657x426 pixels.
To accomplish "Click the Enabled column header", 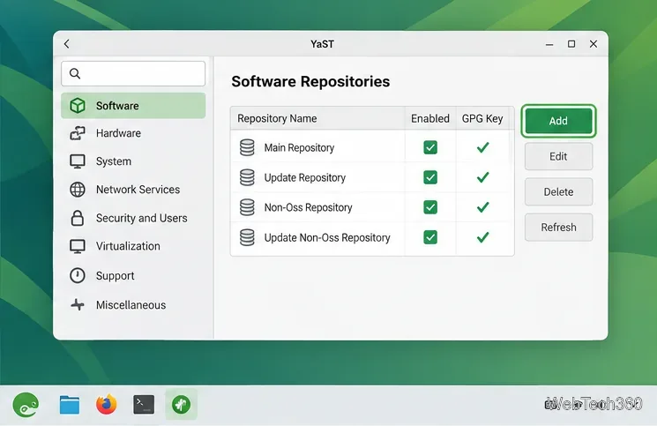I will (x=429, y=118).
